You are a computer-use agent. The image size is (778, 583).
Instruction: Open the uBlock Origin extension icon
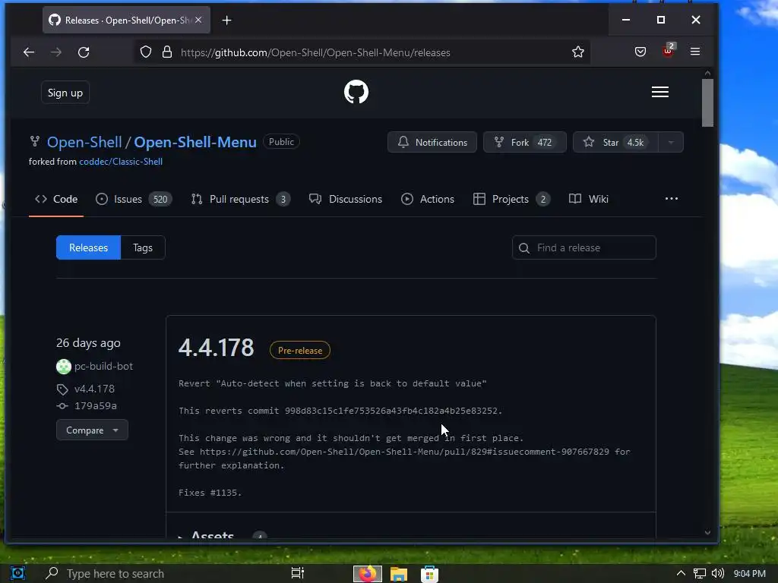coord(668,51)
